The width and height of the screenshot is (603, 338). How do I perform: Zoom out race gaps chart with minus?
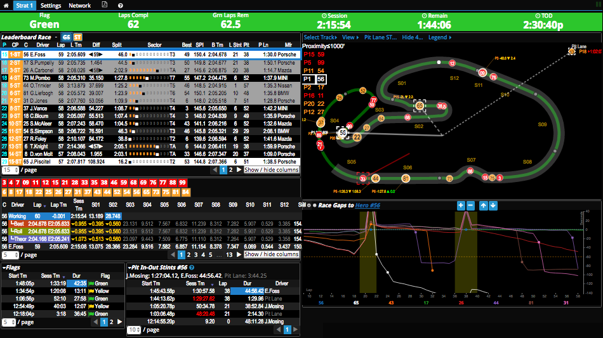click(470, 205)
